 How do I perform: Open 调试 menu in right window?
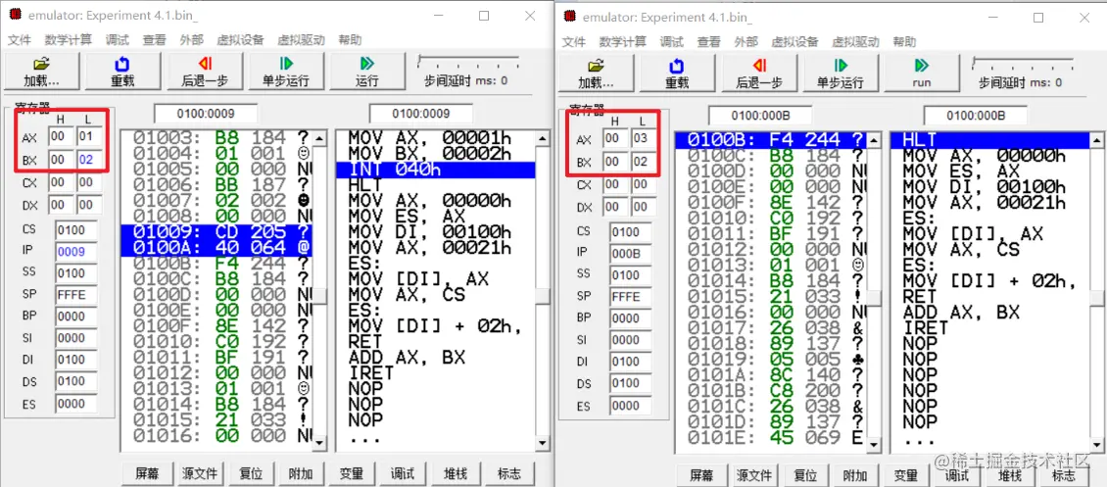pyautogui.click(x=671, y=41)
